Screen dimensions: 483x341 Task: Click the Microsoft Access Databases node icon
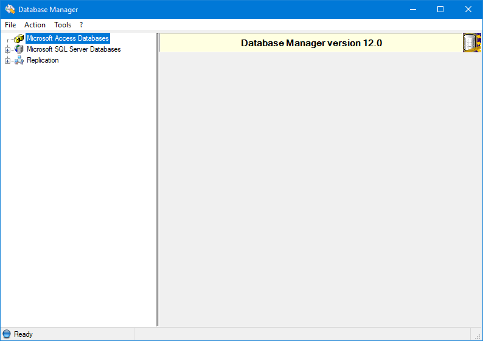click(x=19, y=38)
